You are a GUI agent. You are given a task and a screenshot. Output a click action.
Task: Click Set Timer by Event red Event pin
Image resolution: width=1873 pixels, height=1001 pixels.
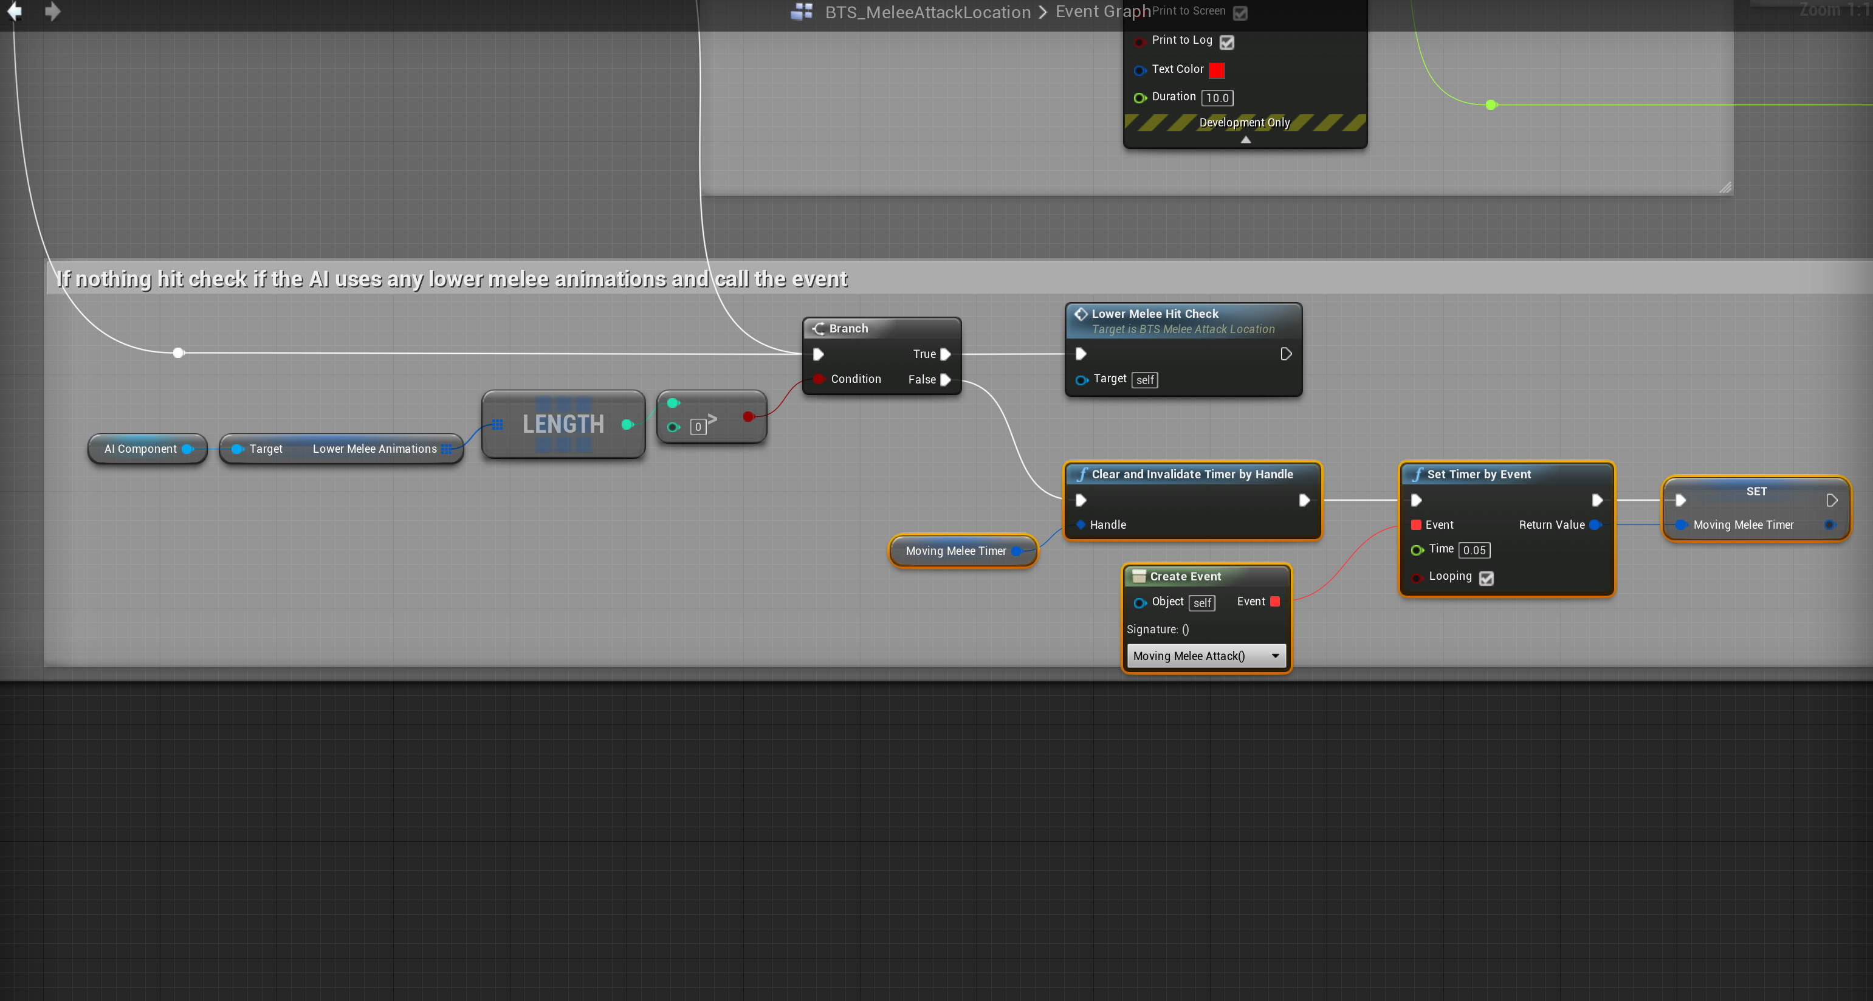(1415, 525)
